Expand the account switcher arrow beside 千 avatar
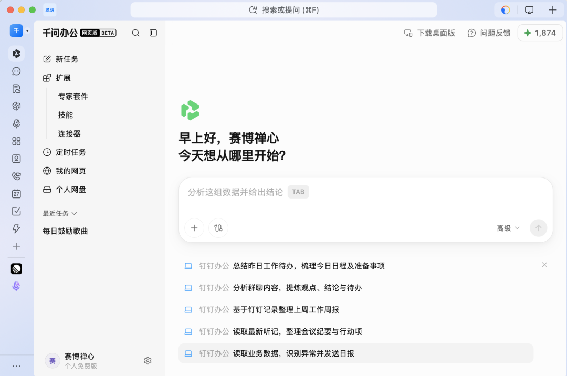 click(27, 31)
